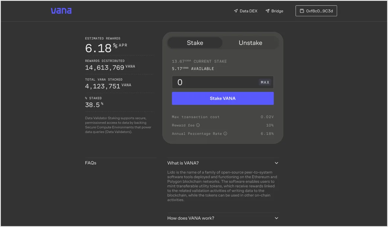
Task: Click the vana logo
Action: pyautogui.click(x=61, y=11)
